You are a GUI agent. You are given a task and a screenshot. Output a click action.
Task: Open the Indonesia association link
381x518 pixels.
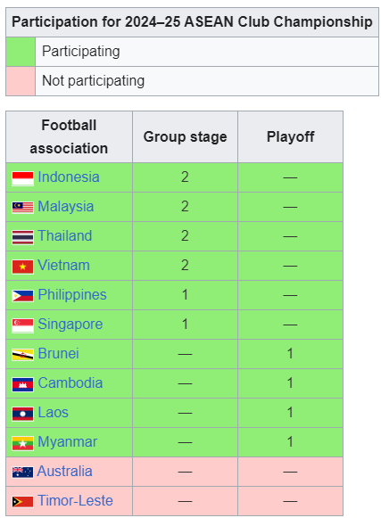(69, 177)
